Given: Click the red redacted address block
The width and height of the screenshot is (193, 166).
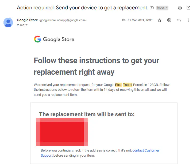Looking at the screenshot, I should [62, 132].
